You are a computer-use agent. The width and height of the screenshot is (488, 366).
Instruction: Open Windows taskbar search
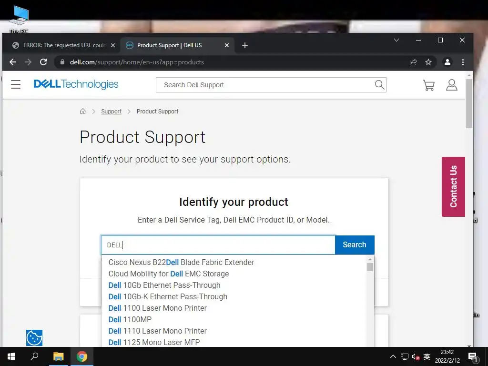pyautogui.click(x=34, y=356)
